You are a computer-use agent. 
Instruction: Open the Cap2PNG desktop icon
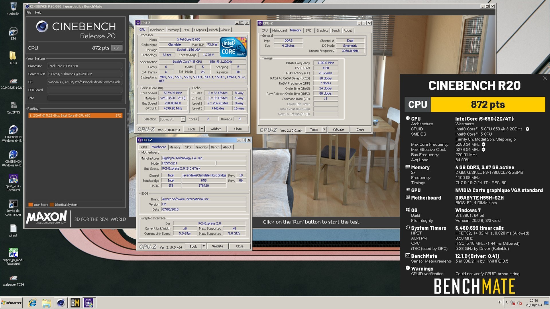pos(13,108)
